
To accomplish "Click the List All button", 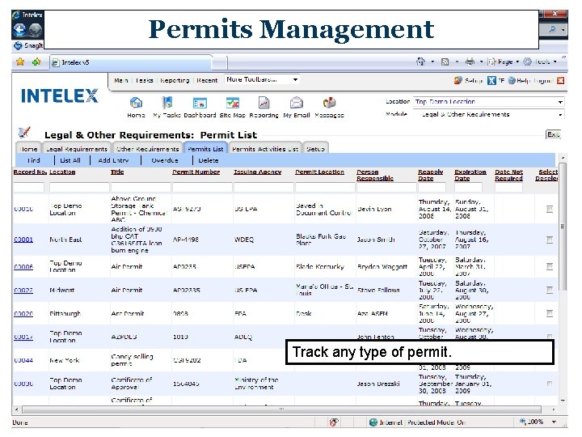I will coord(70,160).
